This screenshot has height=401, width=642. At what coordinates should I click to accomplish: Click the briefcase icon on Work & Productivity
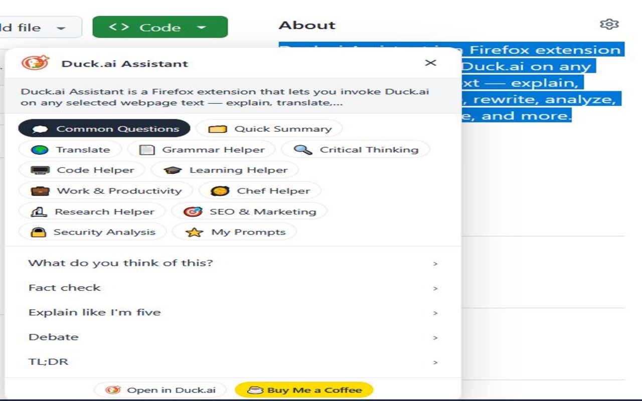(40, 191)
